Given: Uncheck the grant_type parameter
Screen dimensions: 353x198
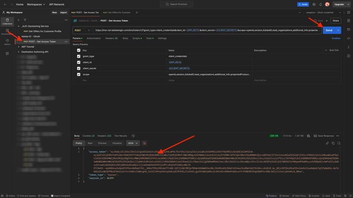Looking at the screenshot, I should pos(79,56).
